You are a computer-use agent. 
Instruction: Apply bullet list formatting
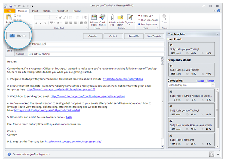(x=71, y=17)
